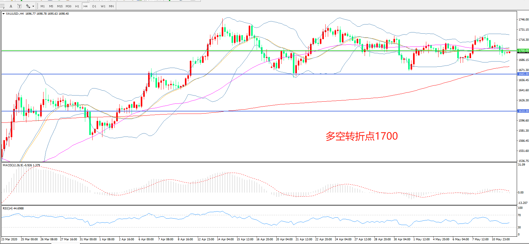The width and height of the screenshot is (529, 244).
Task: Click the blue 1610.00 price level label
Action: click(523, 111)
